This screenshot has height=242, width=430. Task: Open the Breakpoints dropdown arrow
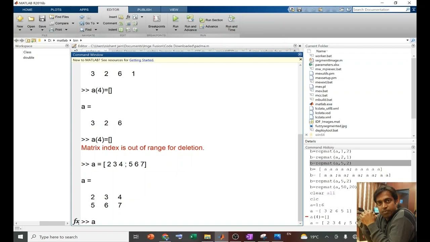coord(157,30)
